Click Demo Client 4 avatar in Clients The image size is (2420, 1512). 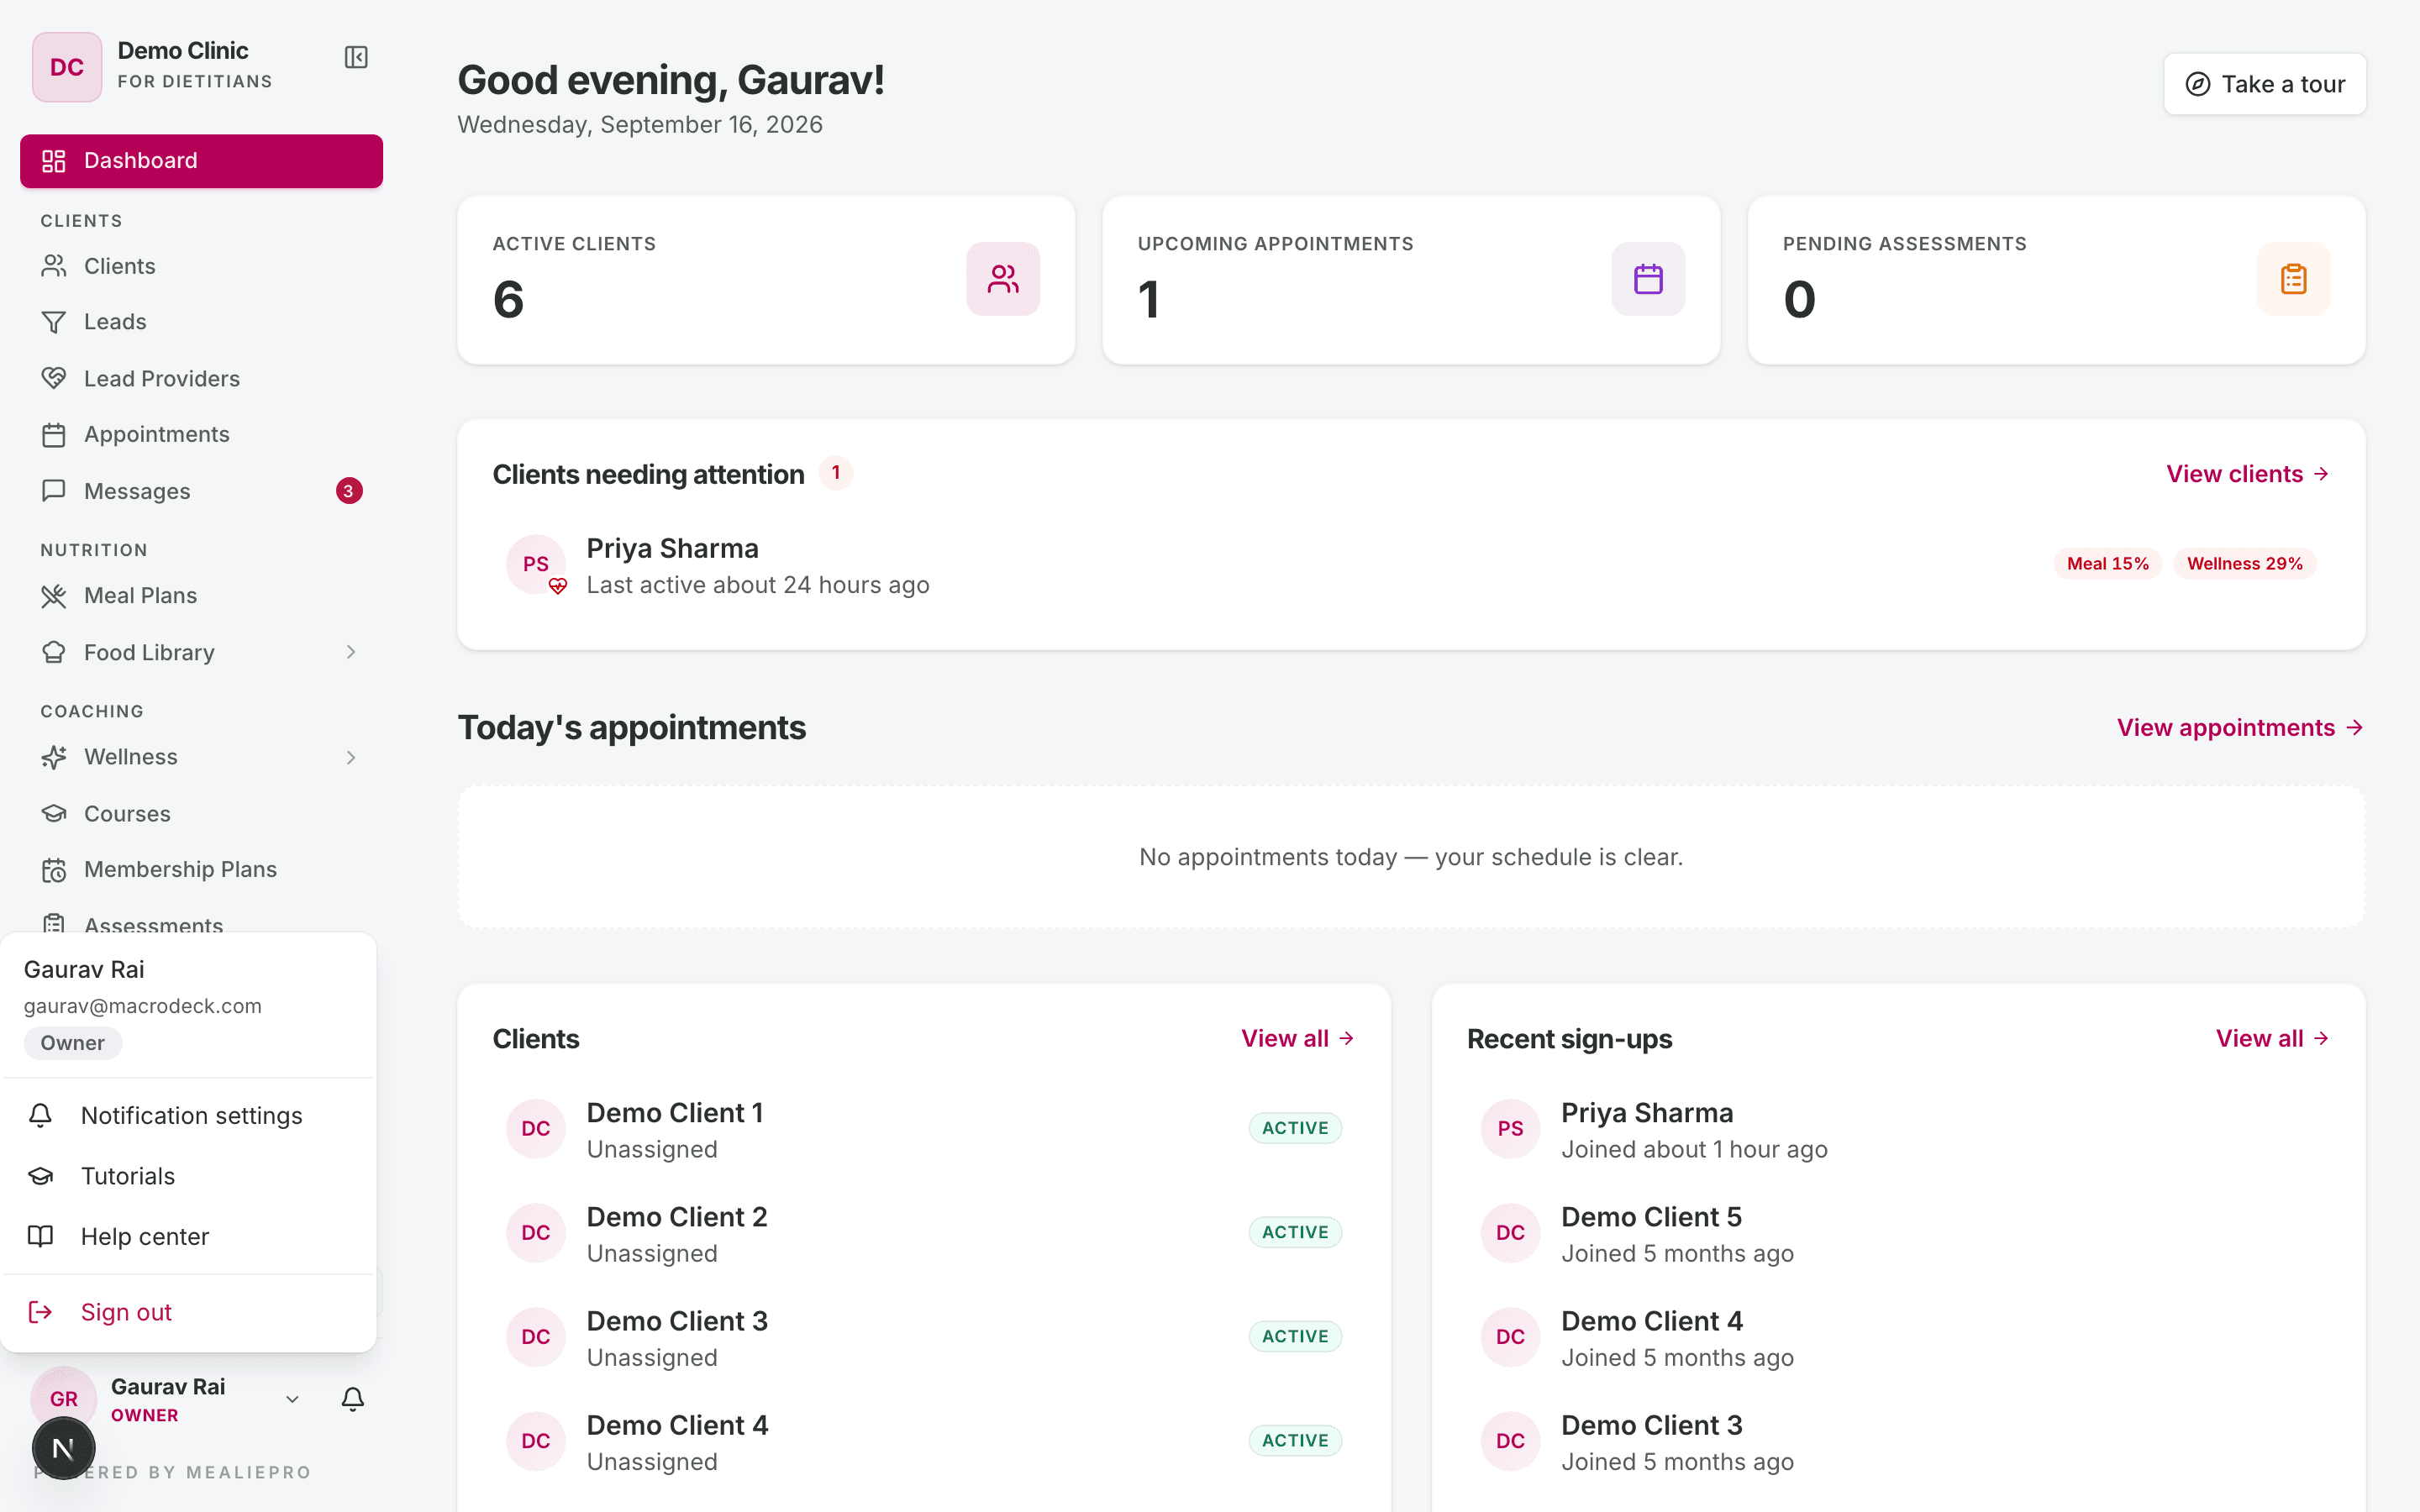tap(536, 1441)
